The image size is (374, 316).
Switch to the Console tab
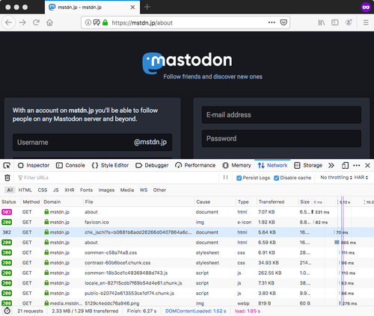point(70,165)
